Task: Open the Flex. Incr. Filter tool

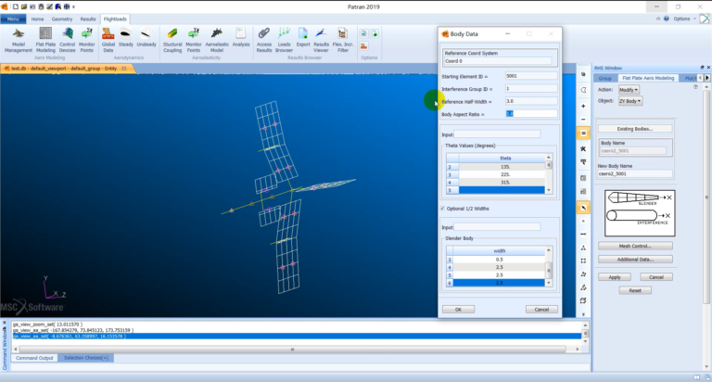Action: pyautogui.click(x=343, y=41)
